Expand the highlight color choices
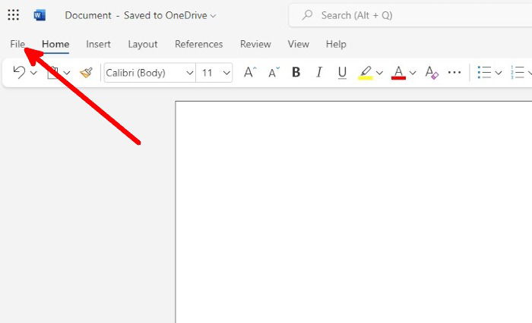532x323 pixels. pos(380,73)
